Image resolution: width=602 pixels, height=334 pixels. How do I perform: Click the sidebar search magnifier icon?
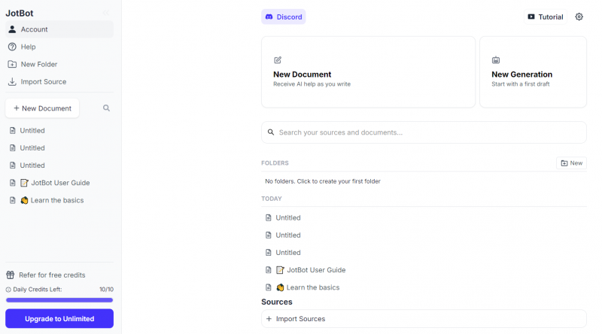pyautogui.click(x=106, y=108)
